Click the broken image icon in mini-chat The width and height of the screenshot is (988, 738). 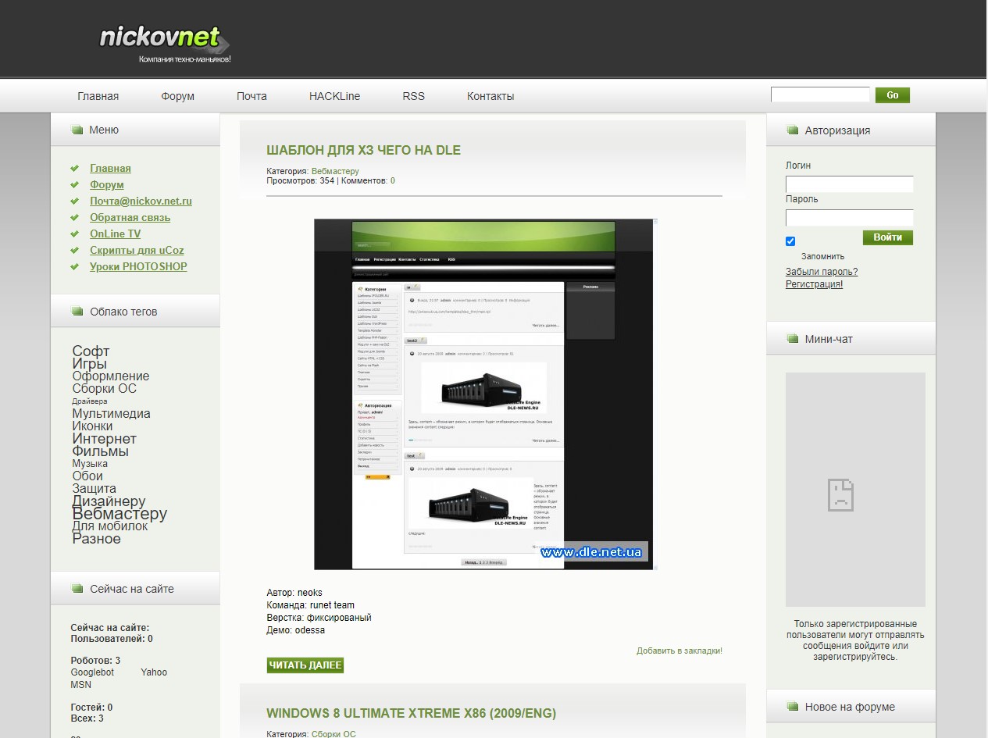coord(840,494)
